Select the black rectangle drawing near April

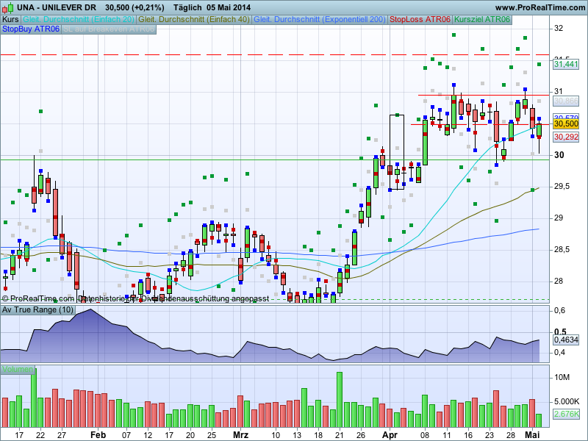(397, 152)
